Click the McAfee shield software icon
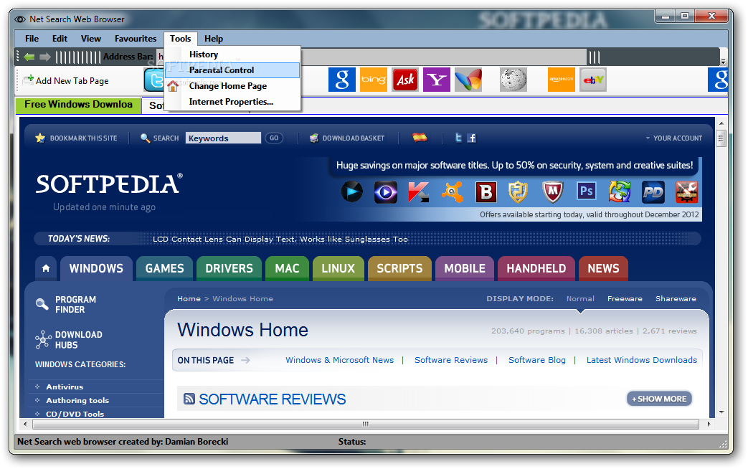Viewport: 748px width, 469px height. pos(552,191)
